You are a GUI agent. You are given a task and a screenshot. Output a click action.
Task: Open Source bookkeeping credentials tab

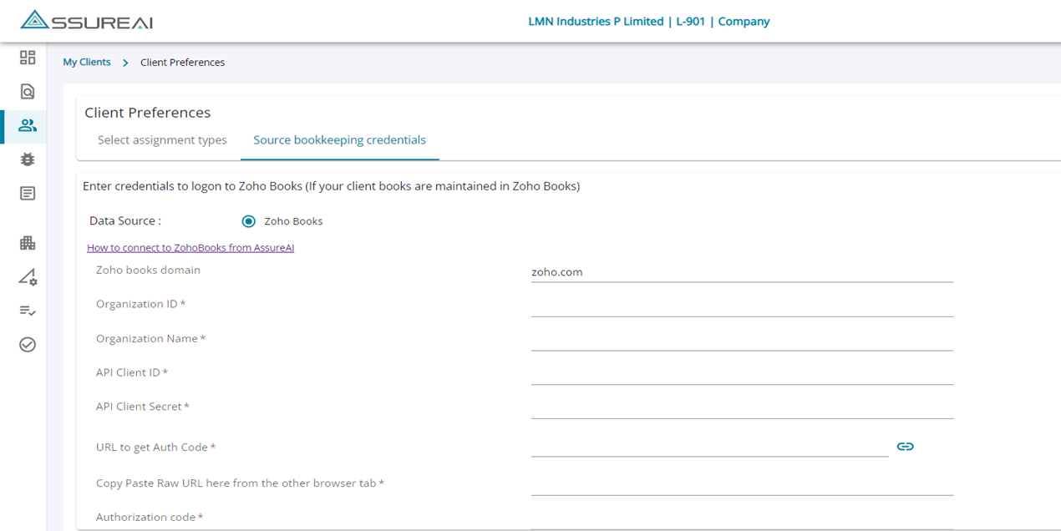339,140
